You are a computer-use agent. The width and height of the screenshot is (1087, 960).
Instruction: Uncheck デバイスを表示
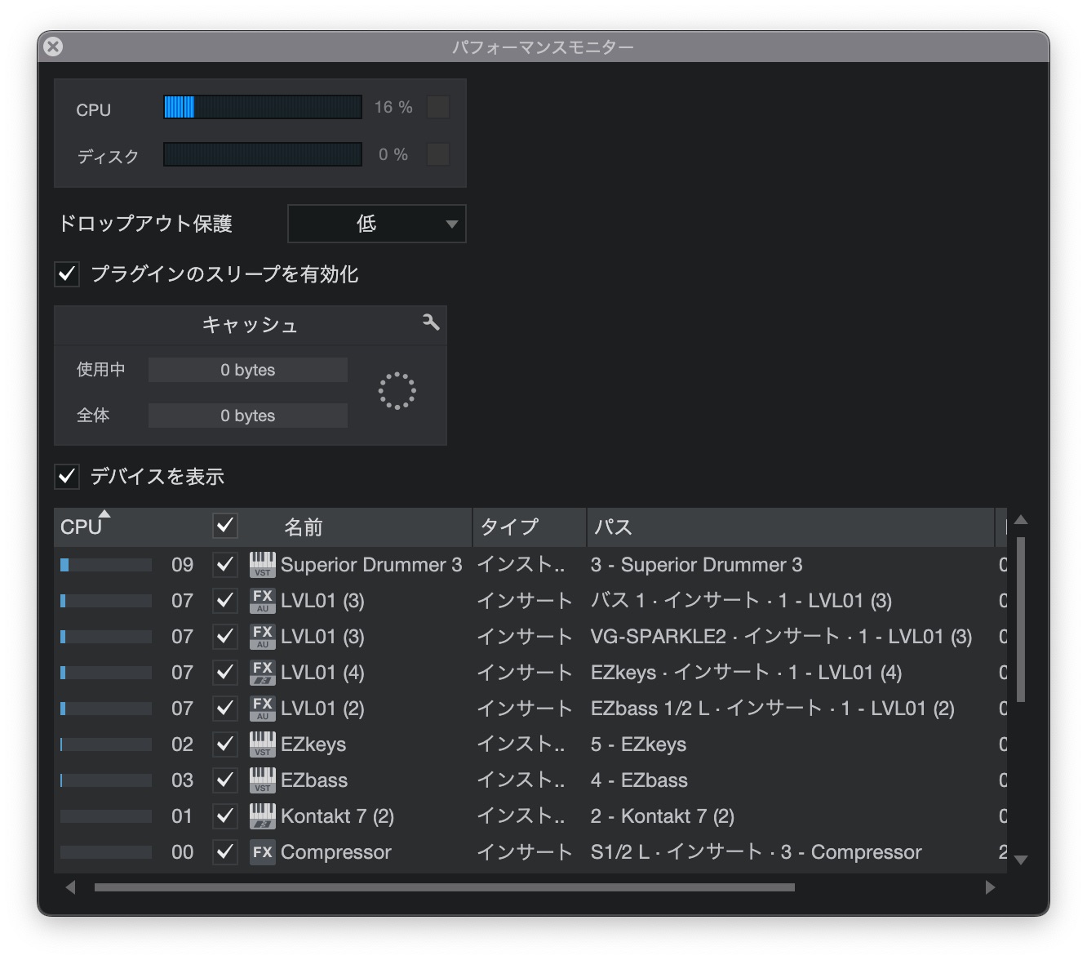[66, 477]
